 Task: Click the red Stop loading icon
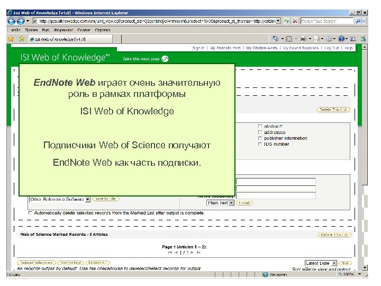click(295, 21)
